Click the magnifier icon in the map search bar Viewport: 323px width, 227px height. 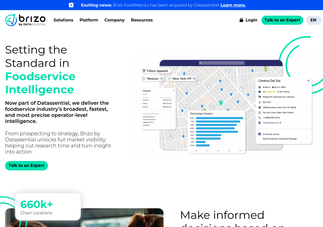tap(201, 63)
